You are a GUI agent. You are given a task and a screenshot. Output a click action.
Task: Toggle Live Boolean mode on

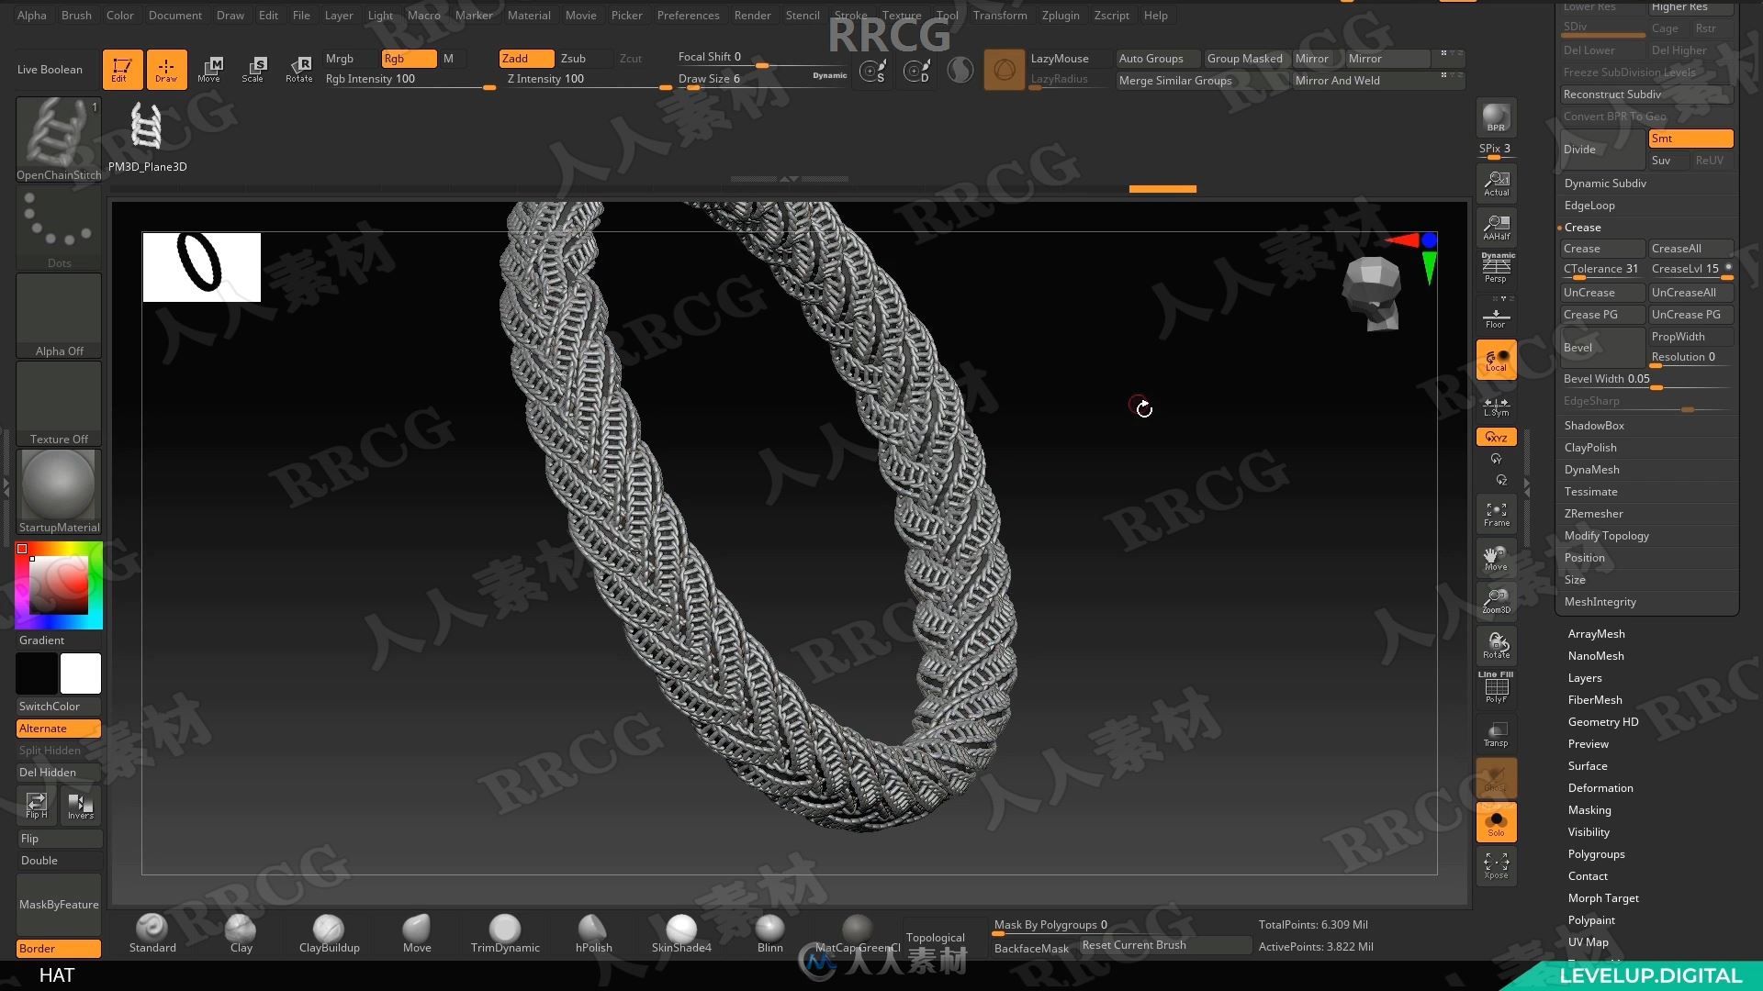click(x=49, y=68)
